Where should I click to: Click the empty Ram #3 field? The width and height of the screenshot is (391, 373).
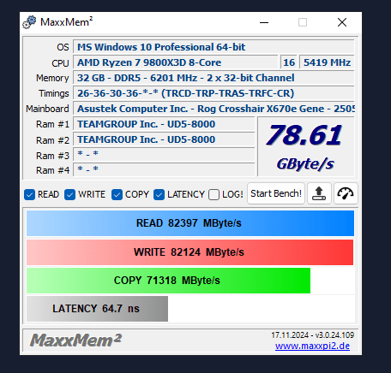click(164, 155)
